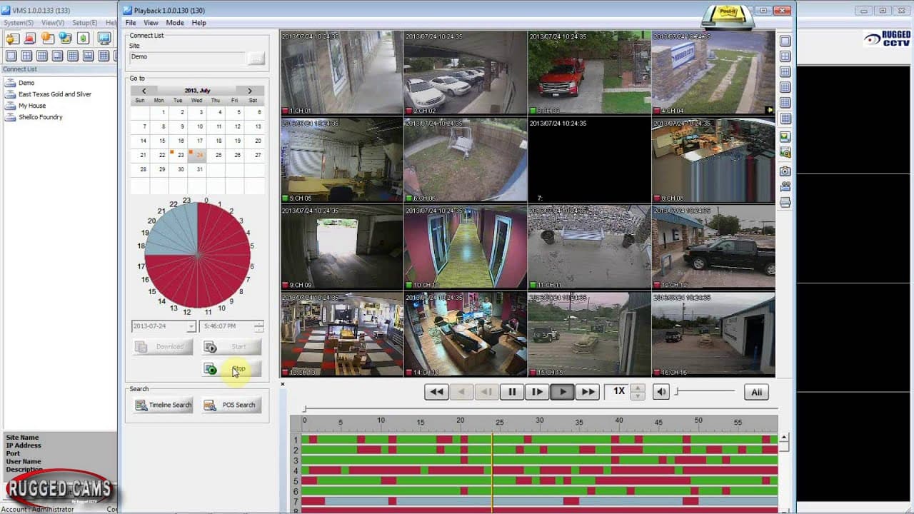The image size is (914, 514).
Task: Select single-screen layout in VMS layout toolbar
Action: [11, 56]
